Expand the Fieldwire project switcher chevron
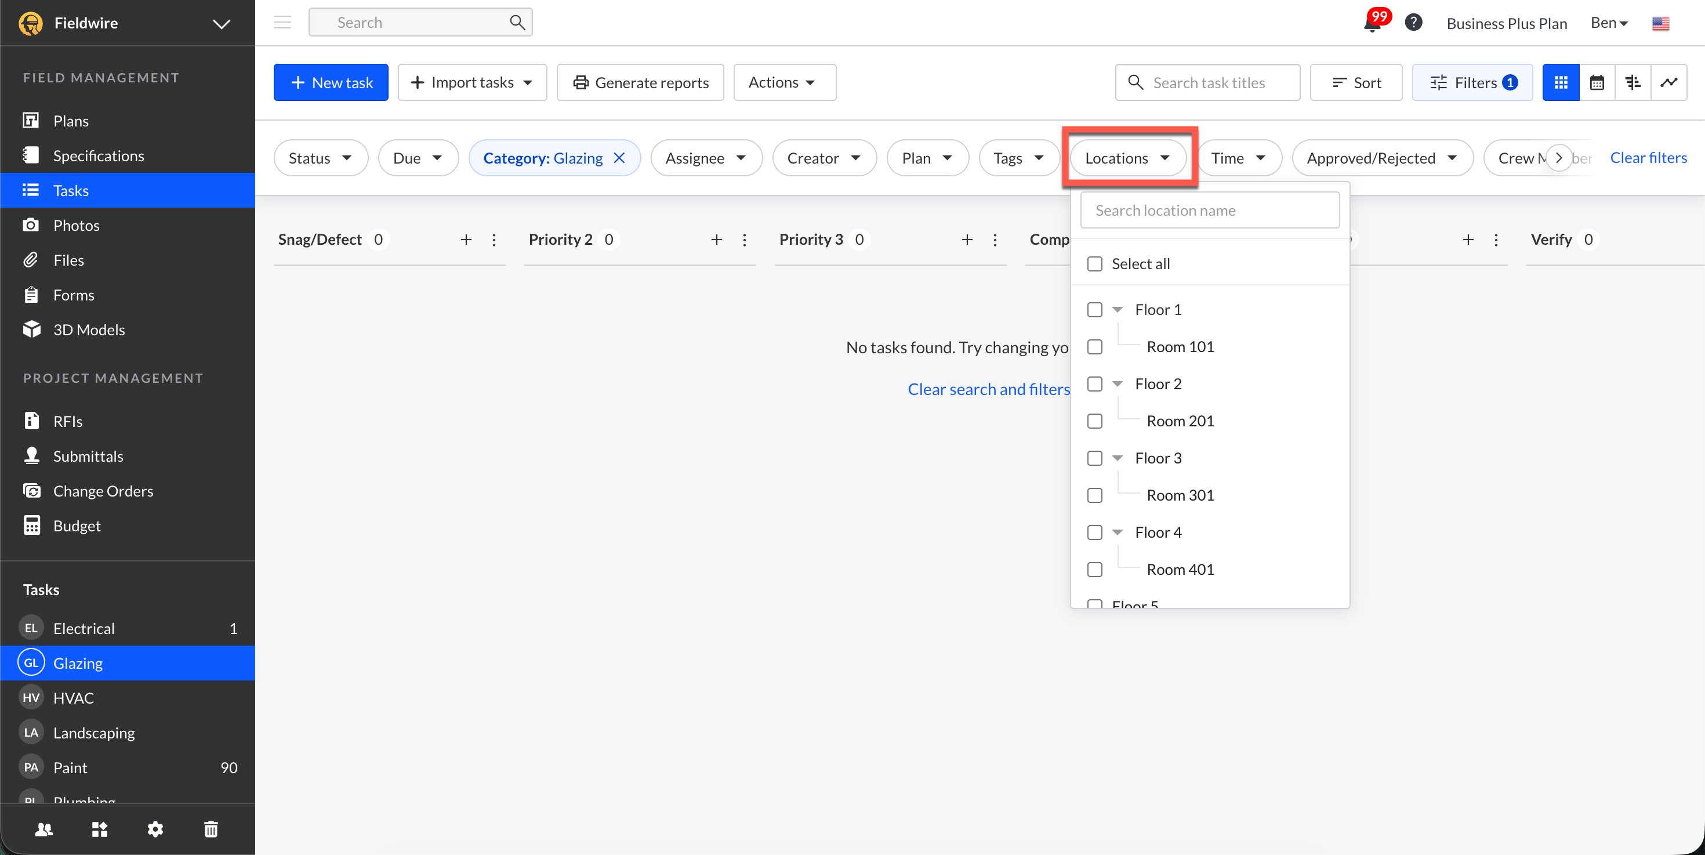1705x855 pixels. pyautogui.click(x=221, y=24)
